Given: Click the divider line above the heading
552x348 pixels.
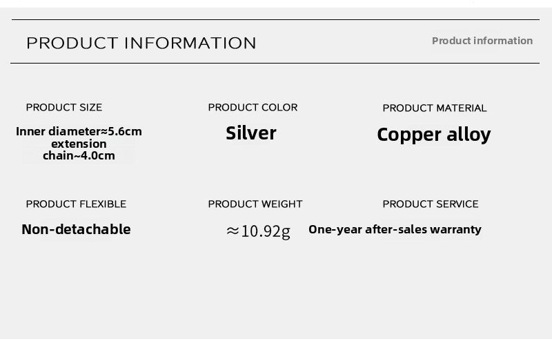Looking at the screenshot, I should [x=276, y=20].
